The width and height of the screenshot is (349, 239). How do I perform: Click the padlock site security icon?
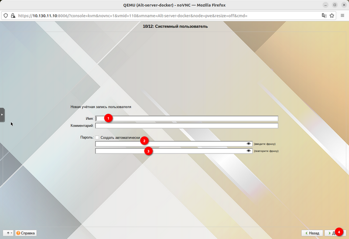tap(13, 15)
